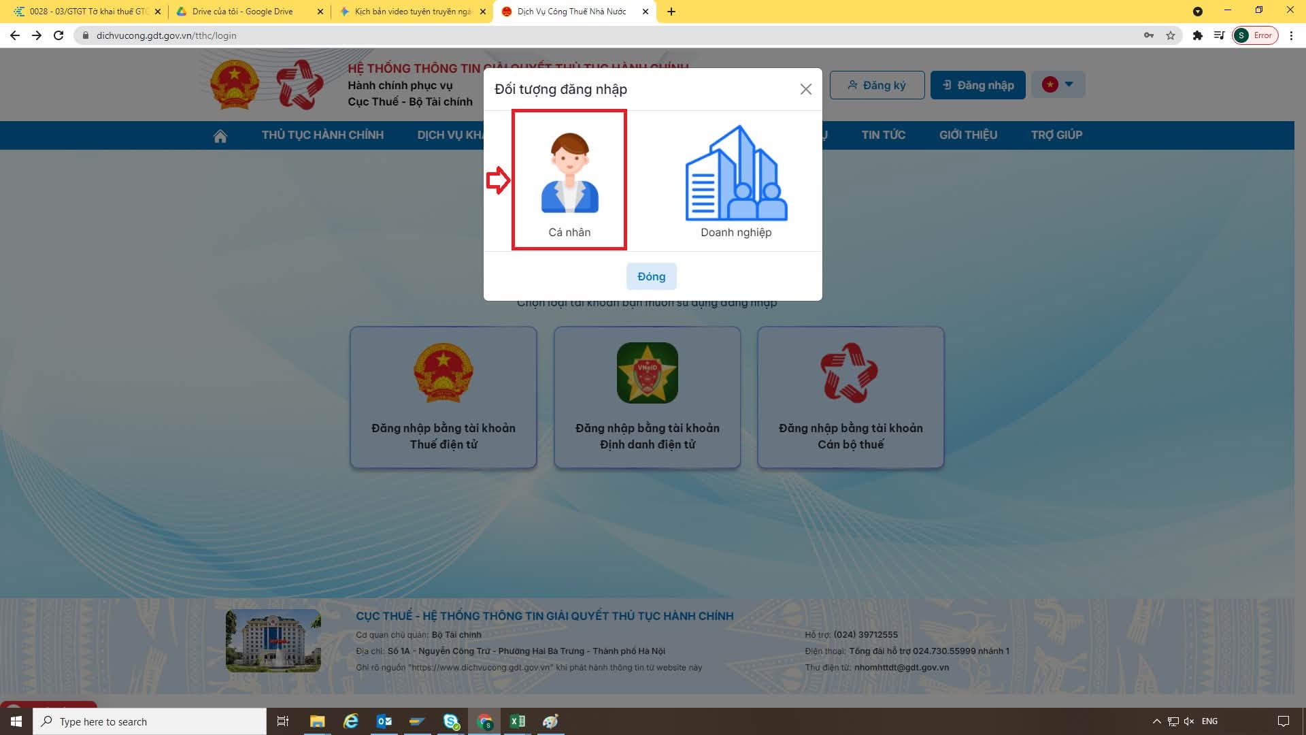
Task: Open the Windows Start menu
Action: (16, 721)
